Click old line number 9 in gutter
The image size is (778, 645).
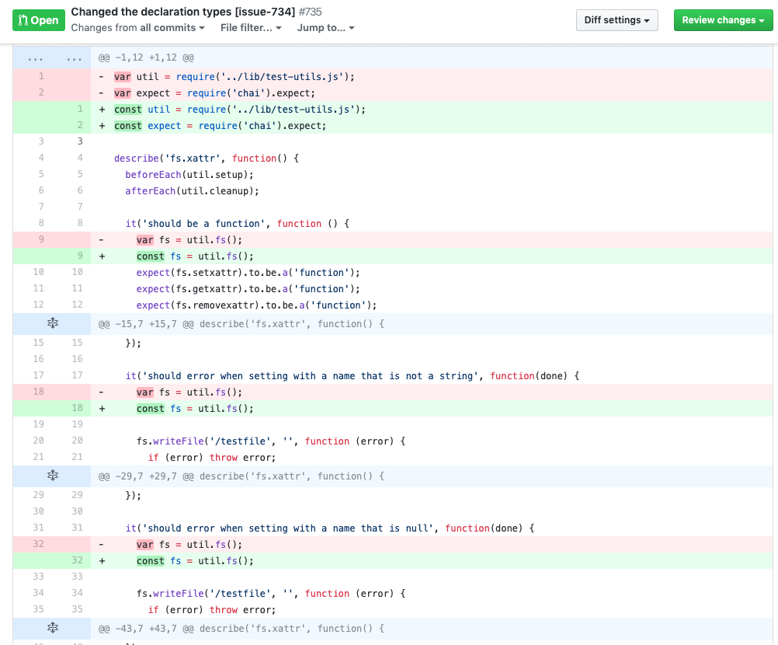40,239
